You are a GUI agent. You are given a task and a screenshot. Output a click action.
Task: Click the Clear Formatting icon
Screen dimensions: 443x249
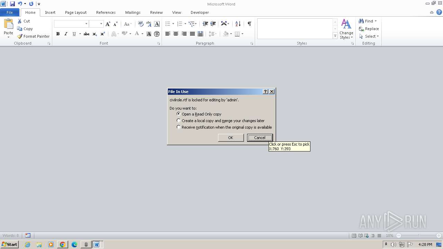point(141,24)
